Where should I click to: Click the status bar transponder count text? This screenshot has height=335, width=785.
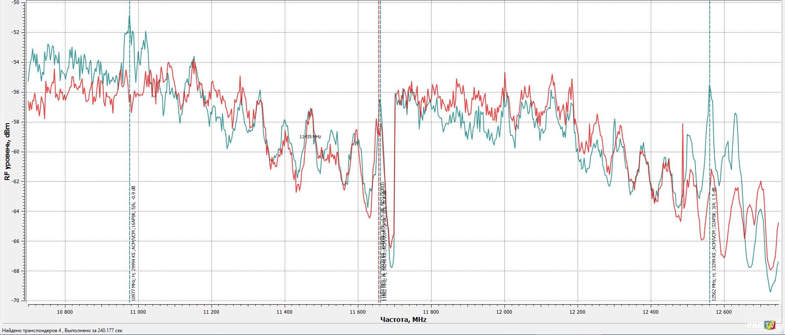62,331
